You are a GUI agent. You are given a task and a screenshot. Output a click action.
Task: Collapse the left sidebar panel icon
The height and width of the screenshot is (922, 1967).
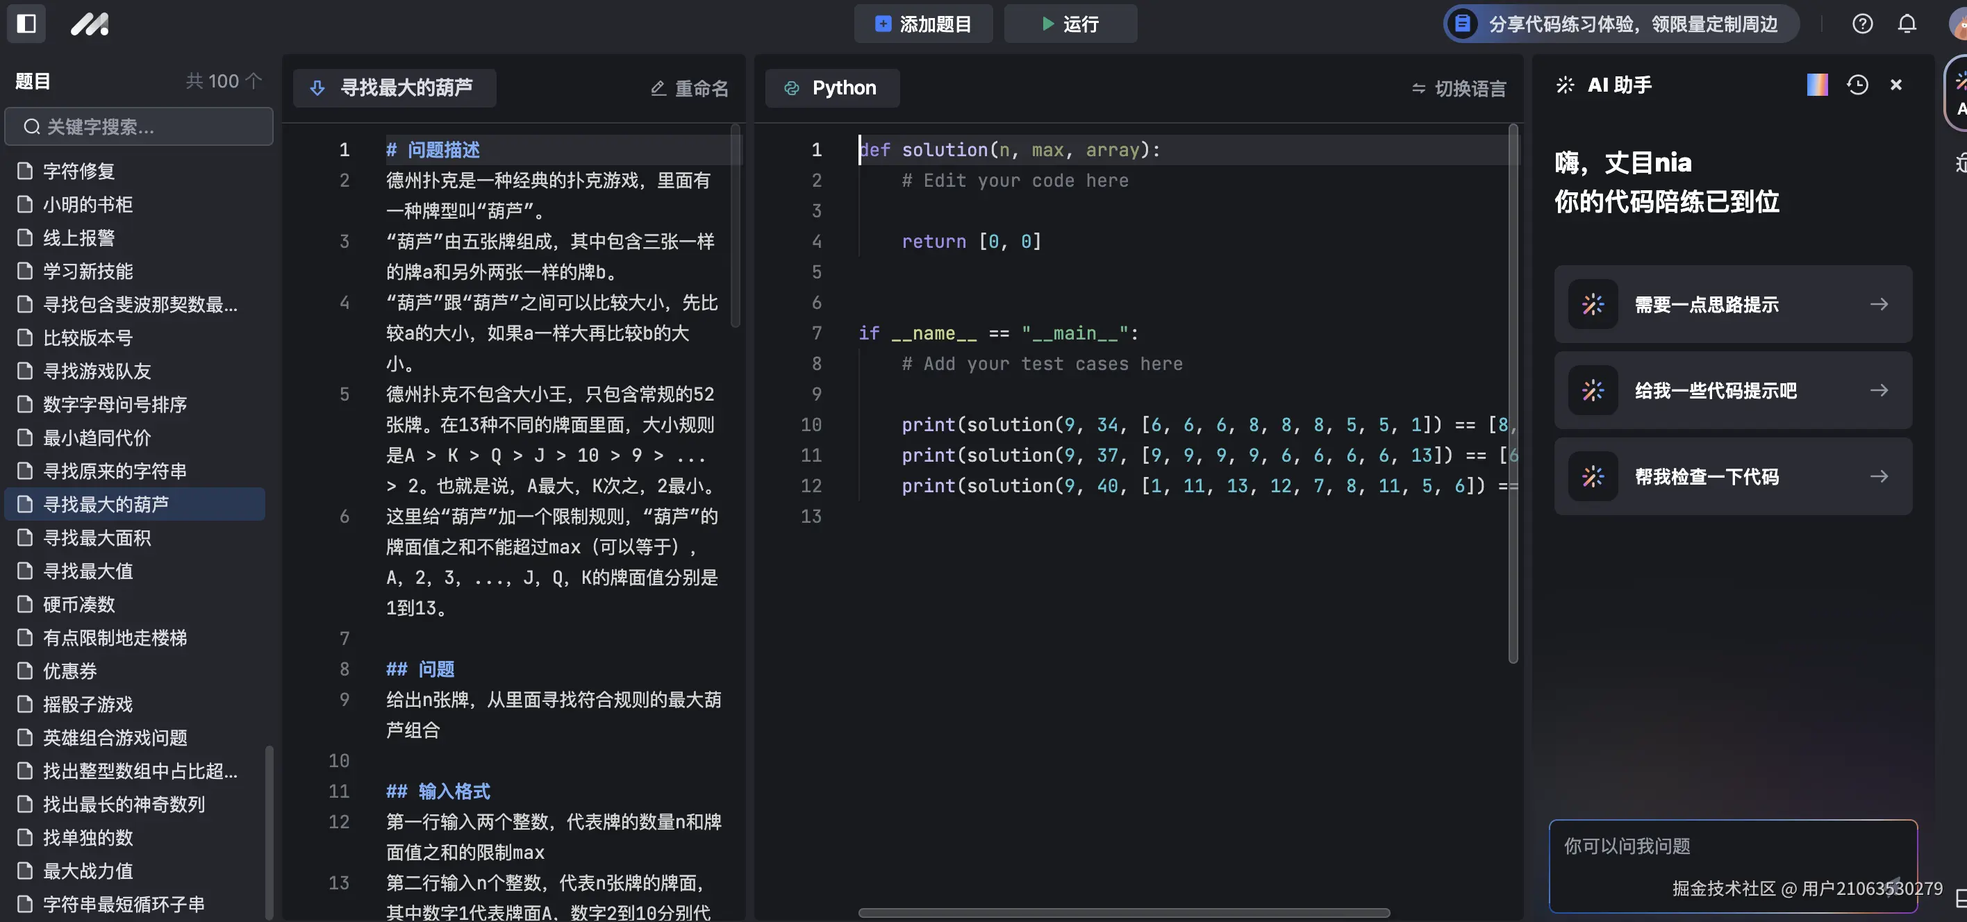(x=26, y=24)
